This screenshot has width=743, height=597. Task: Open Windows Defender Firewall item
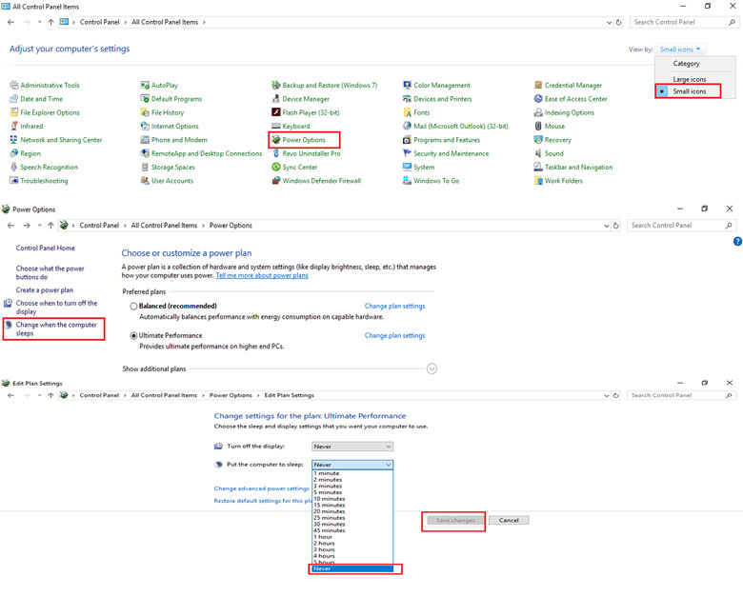coord(321,181)
